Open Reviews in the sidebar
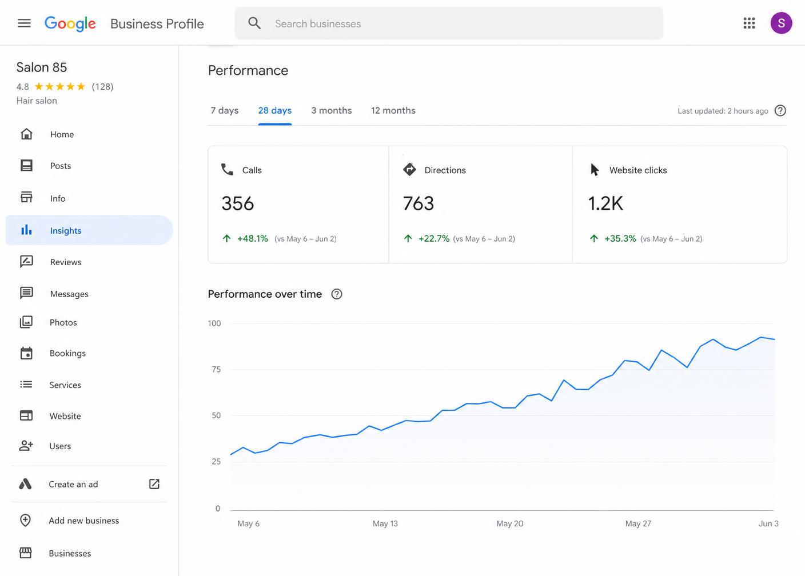The height and width of the screenshot is (576, 805). pos(89,262)
